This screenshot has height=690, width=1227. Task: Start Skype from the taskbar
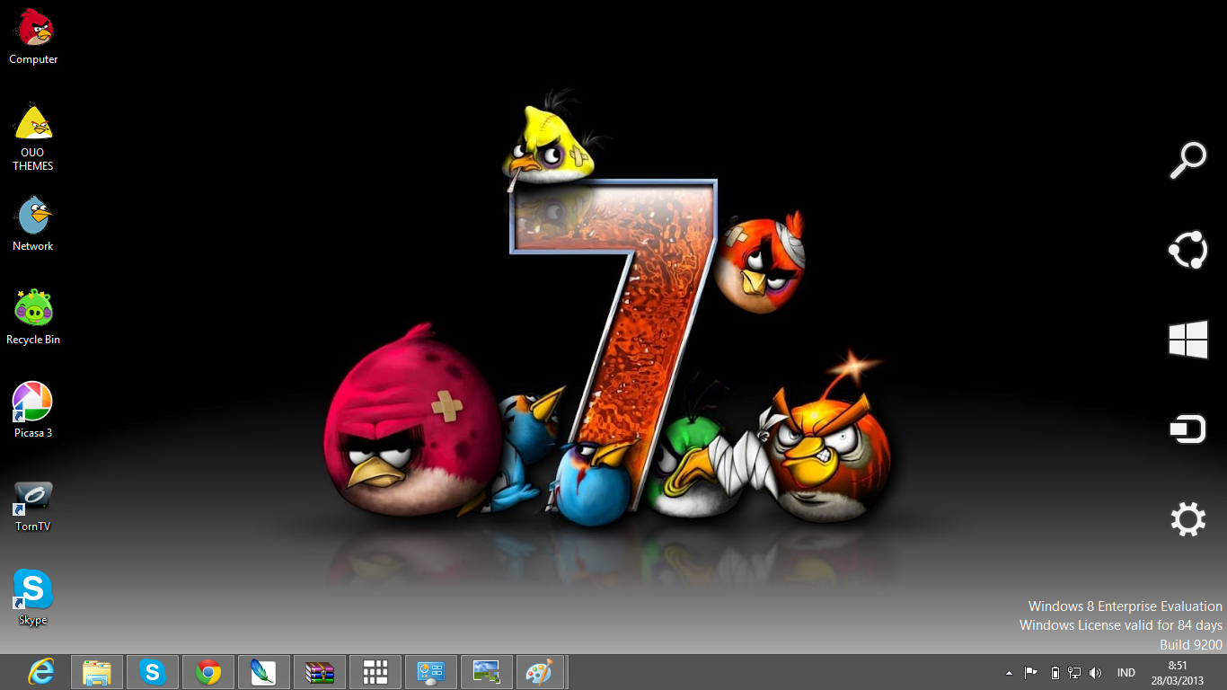[x=152, y=671]
